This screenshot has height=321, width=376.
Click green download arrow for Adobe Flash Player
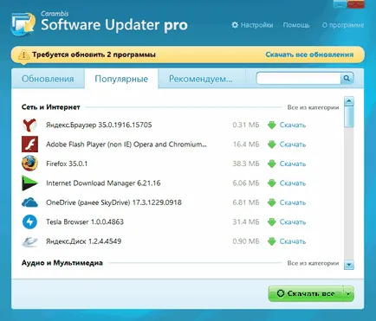271,144
